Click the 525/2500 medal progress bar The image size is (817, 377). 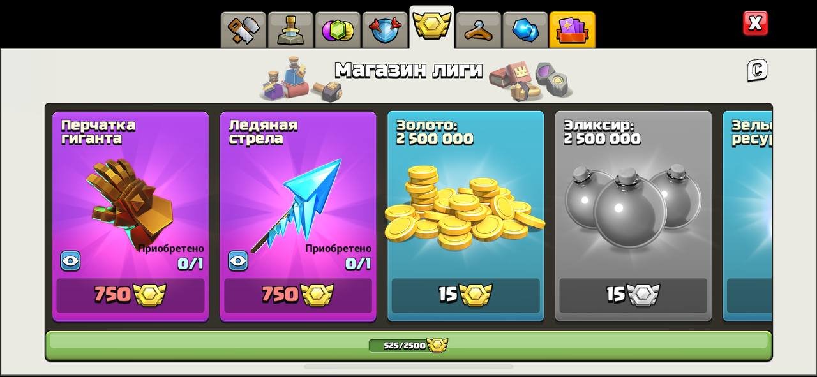(408, 346)
